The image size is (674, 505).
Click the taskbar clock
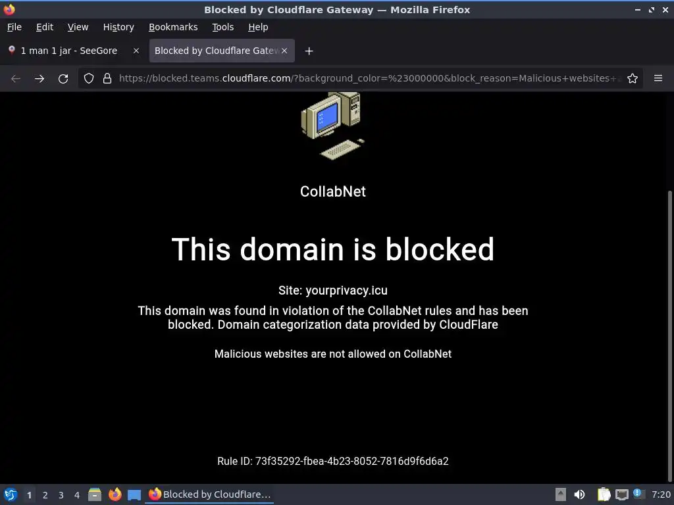click(x=660, y=494)
